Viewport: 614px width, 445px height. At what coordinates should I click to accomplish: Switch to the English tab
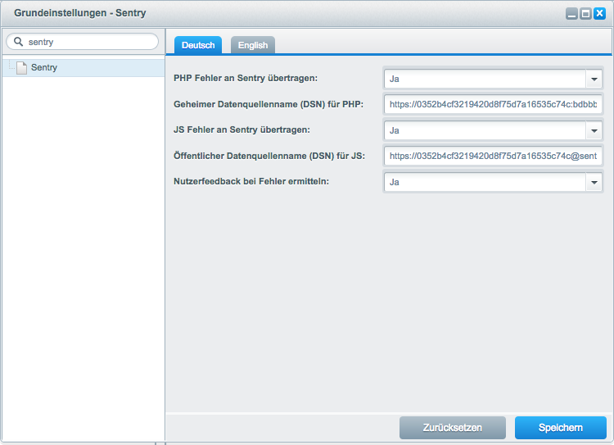253,45
